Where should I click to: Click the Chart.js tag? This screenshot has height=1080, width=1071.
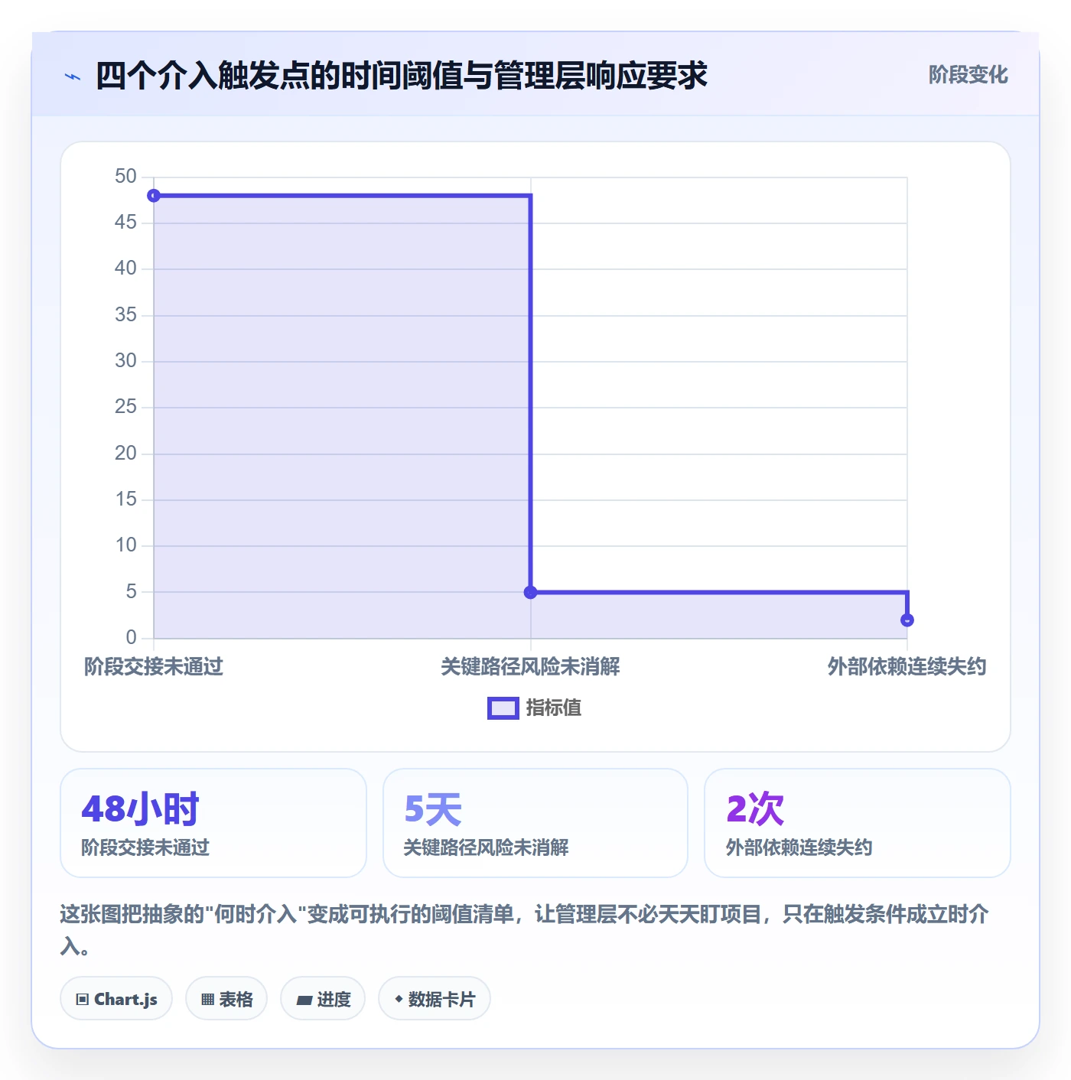[x=116, y=999]
